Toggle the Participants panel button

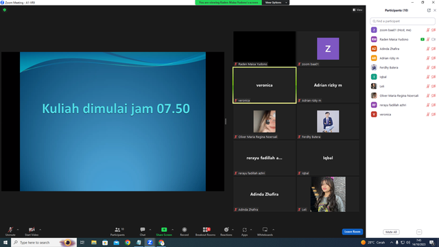coord(117,231)
